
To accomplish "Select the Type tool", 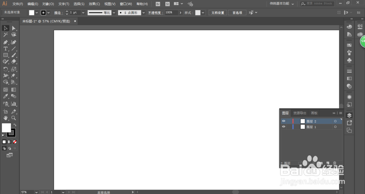I will 5,48.
